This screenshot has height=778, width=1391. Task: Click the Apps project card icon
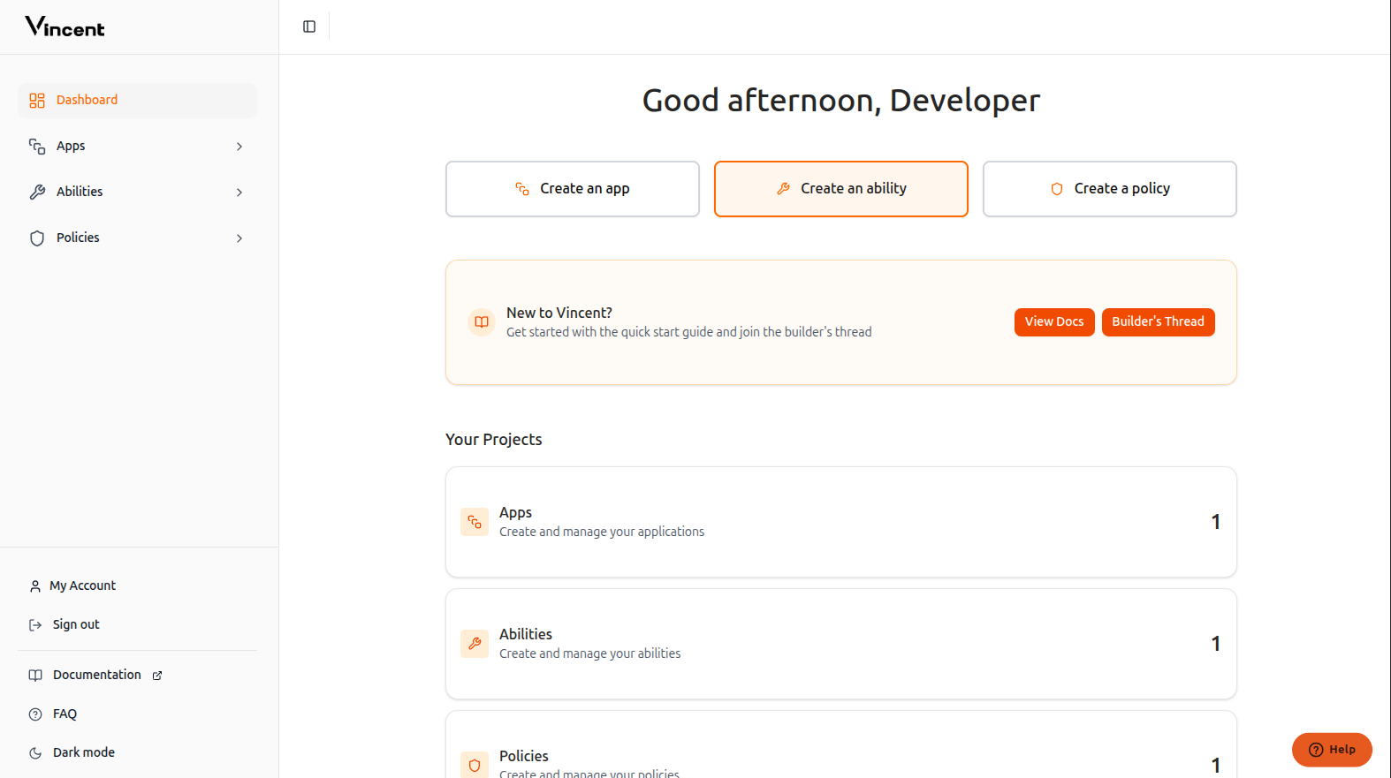[x=475, y=522]
